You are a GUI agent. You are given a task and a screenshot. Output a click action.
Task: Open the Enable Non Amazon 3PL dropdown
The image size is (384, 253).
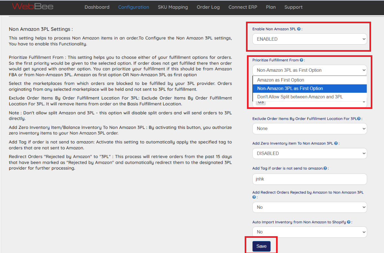point(310,39)
